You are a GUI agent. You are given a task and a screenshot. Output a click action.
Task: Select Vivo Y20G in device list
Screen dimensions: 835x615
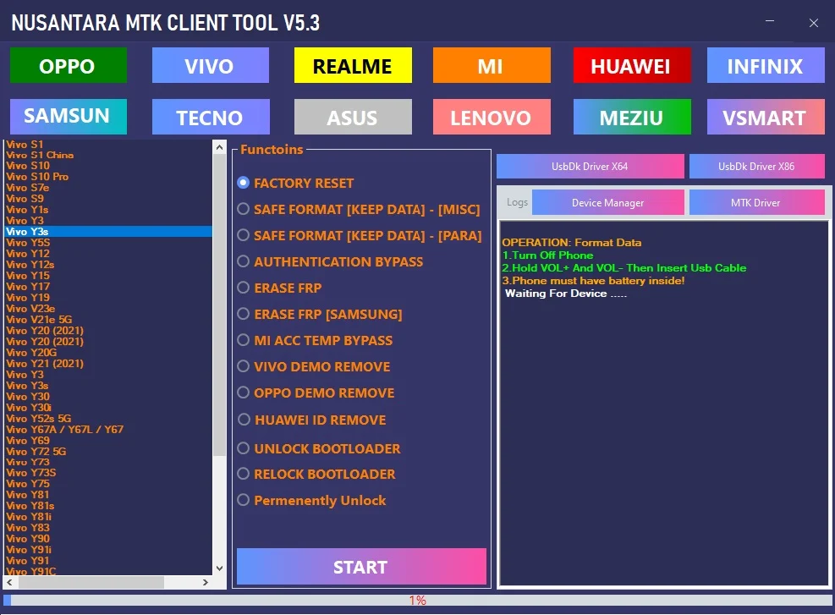point(108,353)
